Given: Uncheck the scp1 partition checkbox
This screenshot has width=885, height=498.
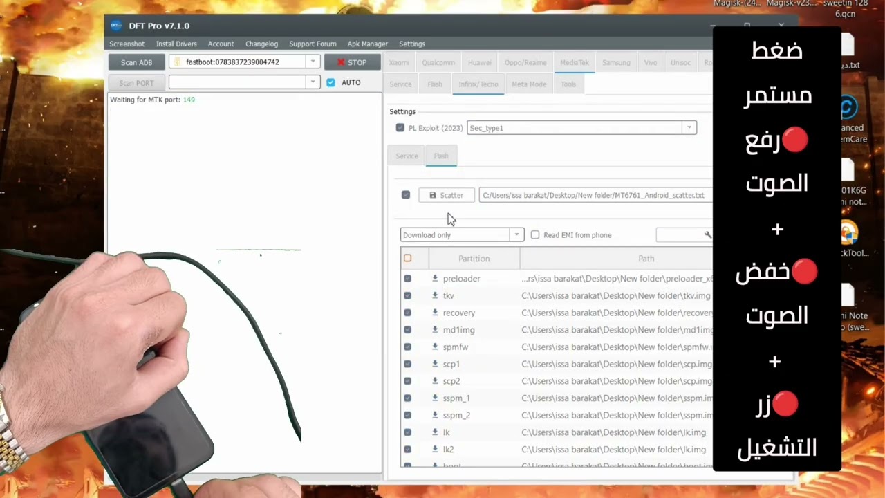Looking at the screenshot, I should coord(407,364).
